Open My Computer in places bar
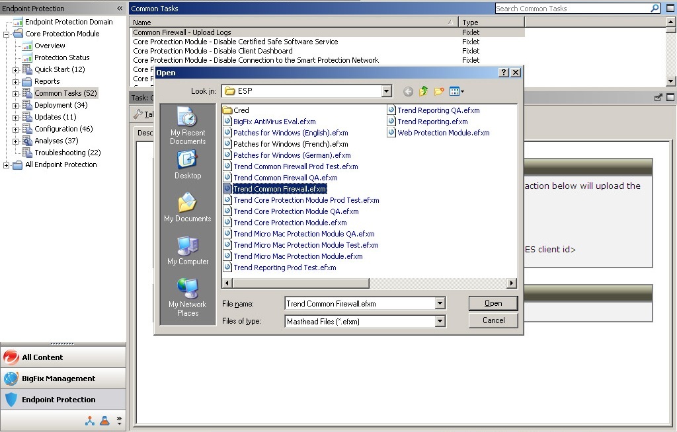 coord(187,251)
